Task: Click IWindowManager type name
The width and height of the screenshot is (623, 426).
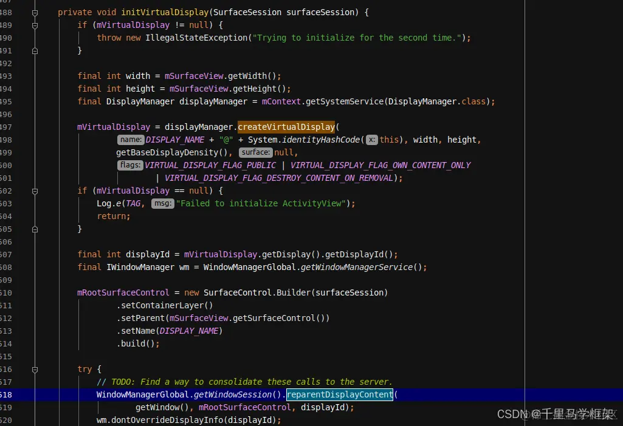Action: point(140,268)
